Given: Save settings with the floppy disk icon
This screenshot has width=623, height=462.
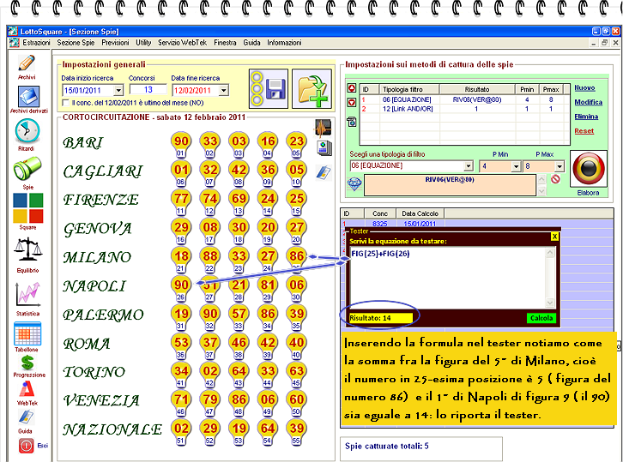Looking at the screenshot, I should pos(269,88).
